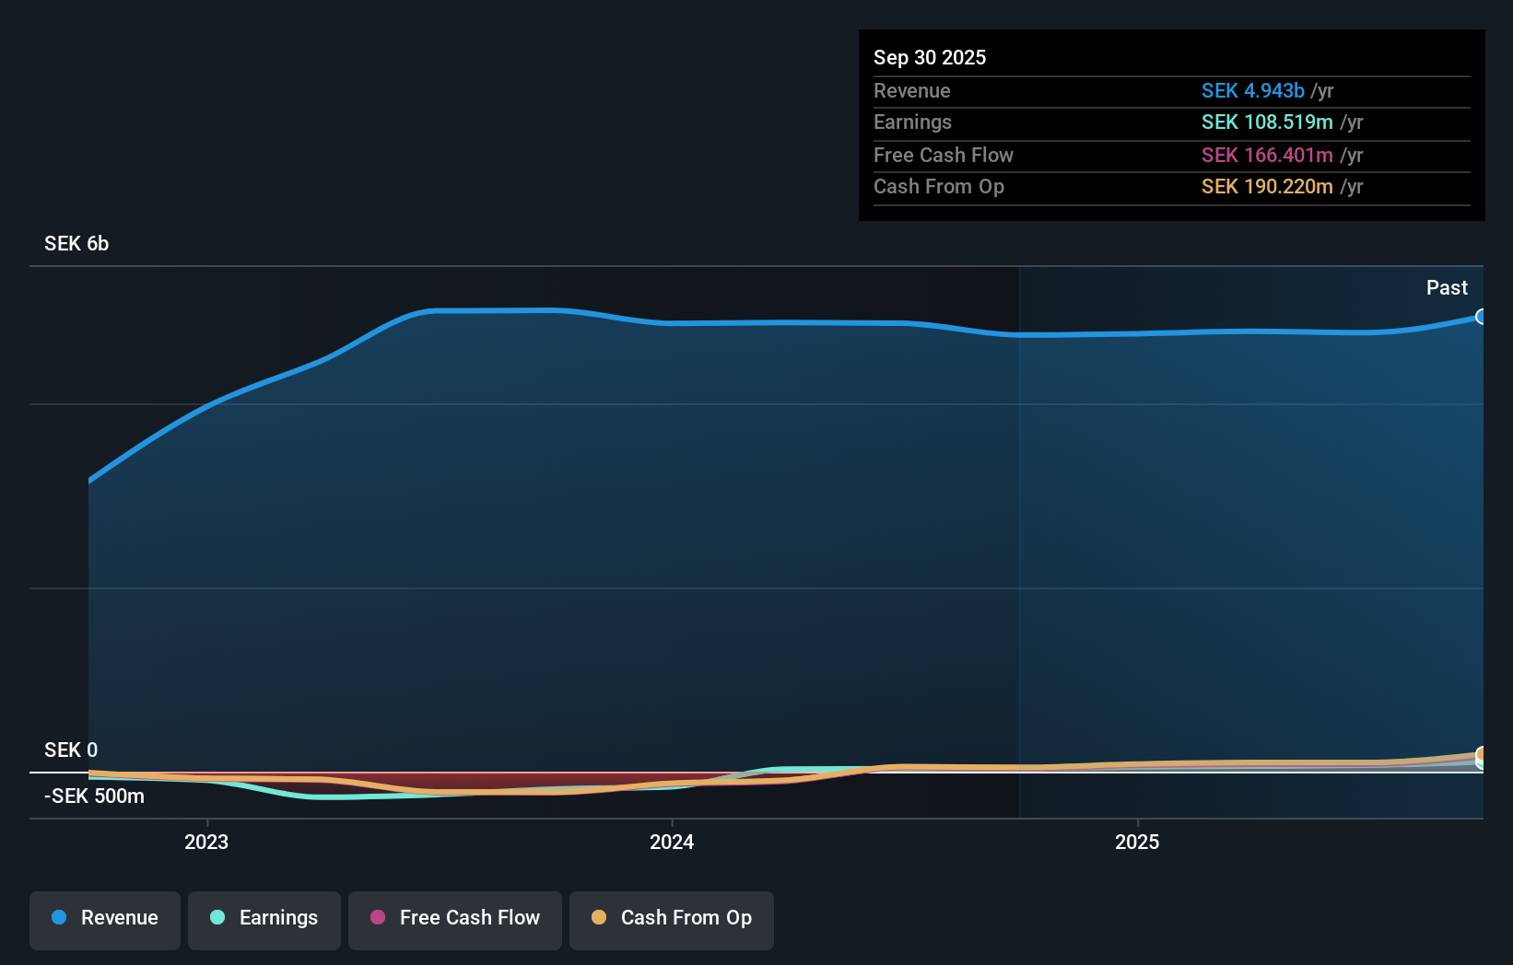Screen dimensions: 1513x965
Task: Click the blue Revenue legend dot
Action: (59, 918)
